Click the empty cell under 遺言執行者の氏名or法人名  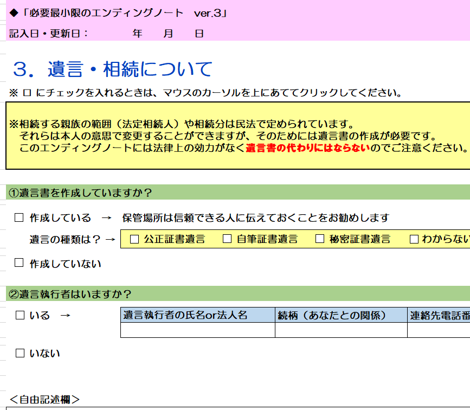click(198, 330)
